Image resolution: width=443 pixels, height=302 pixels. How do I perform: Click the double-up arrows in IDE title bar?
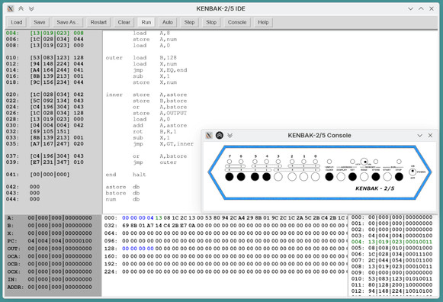click(21, 8)
